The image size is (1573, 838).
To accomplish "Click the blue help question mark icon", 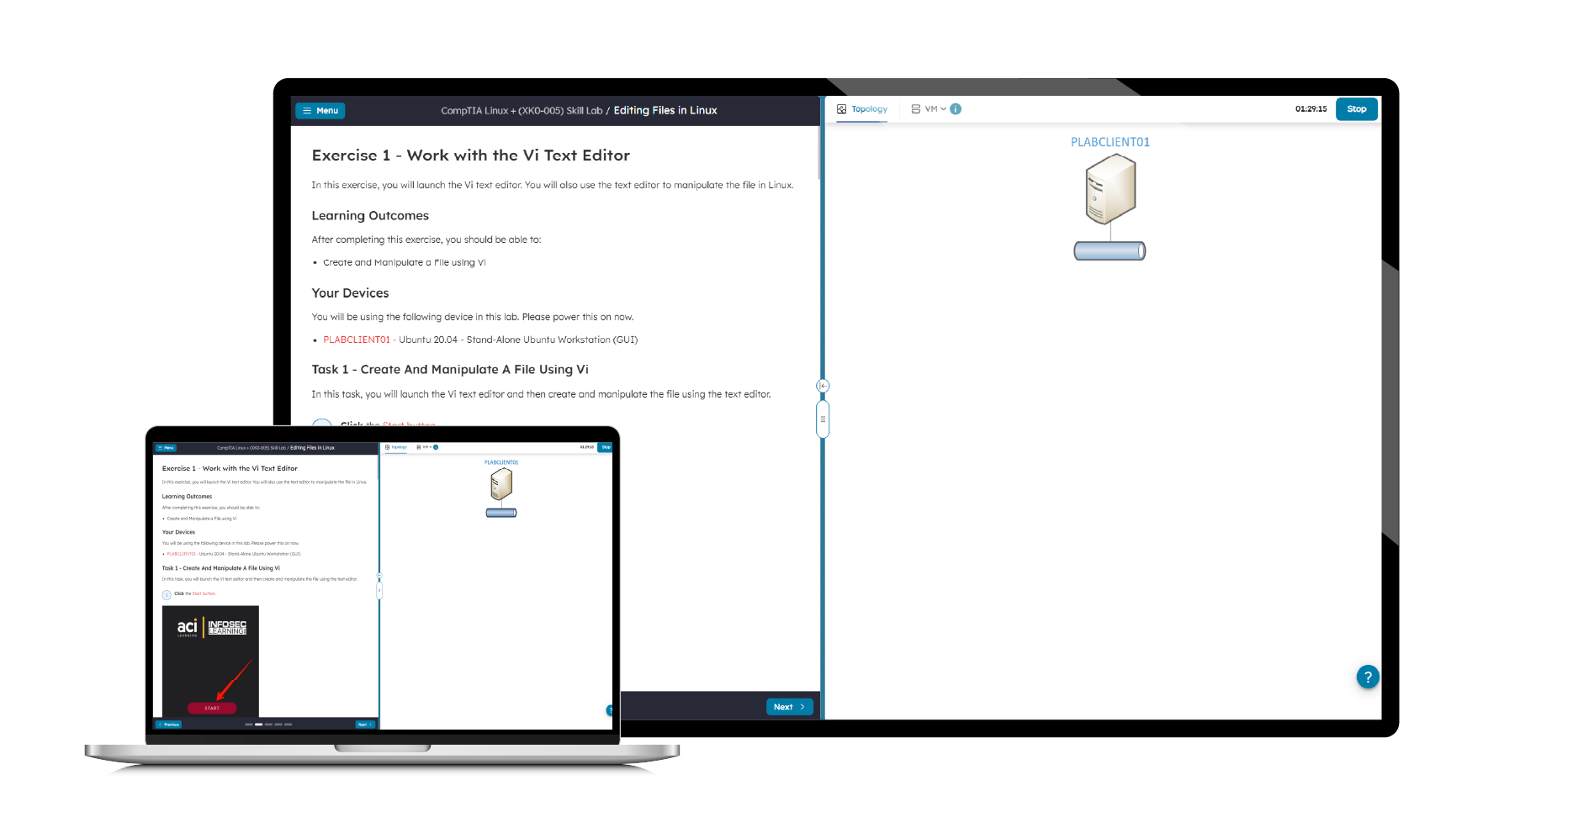I will 1367,677.
